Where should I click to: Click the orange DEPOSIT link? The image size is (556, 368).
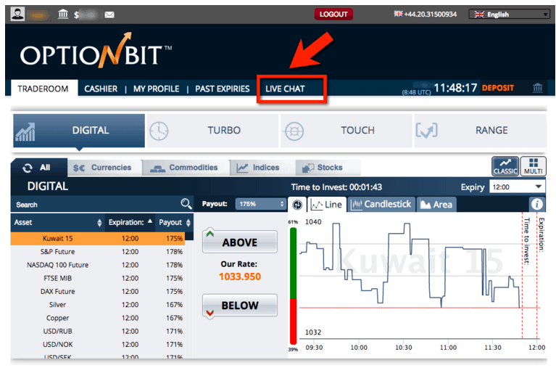pyautogui.click(x=498, y=88)
